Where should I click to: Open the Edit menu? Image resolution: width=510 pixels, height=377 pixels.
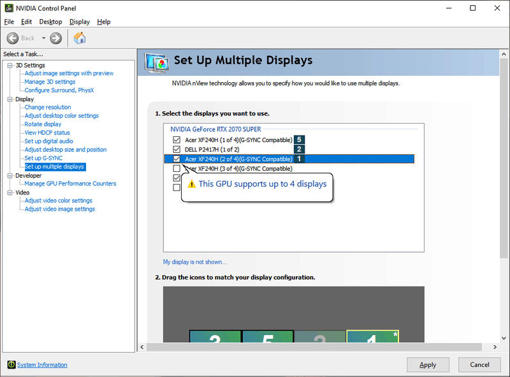pos(26,22)
